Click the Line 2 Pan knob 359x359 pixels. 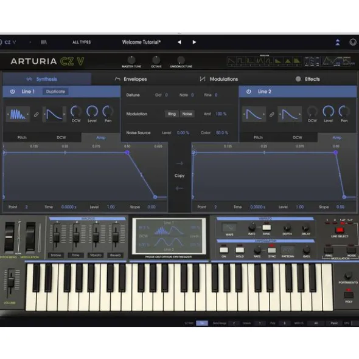coord(344,111)
